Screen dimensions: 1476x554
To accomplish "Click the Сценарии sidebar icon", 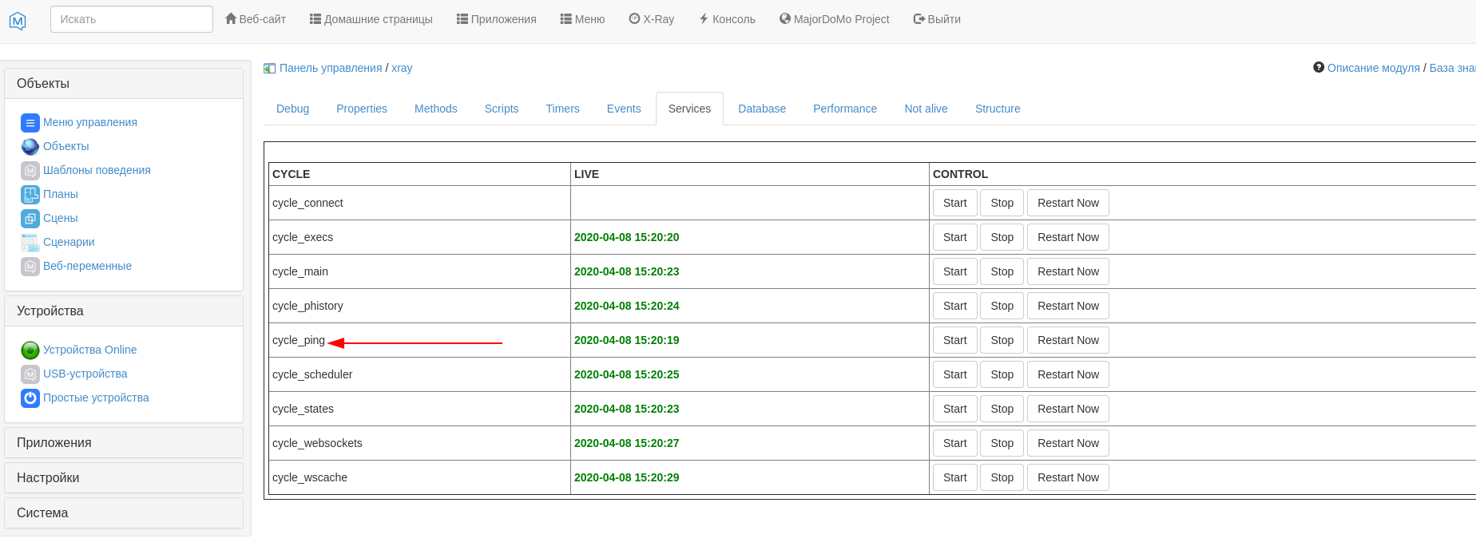I will click(x=30, y=243).
